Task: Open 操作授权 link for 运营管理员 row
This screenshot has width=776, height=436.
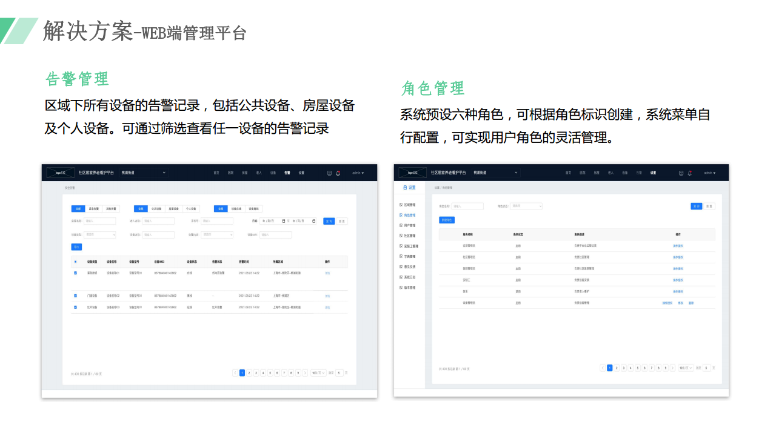Action: (x=678, y=246)
